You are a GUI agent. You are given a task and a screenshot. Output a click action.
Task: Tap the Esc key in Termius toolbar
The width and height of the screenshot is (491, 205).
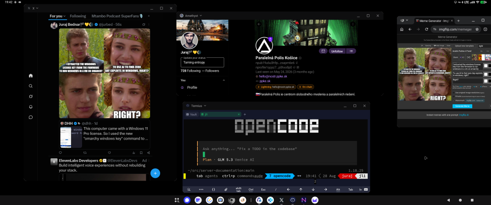pos(263,189)
